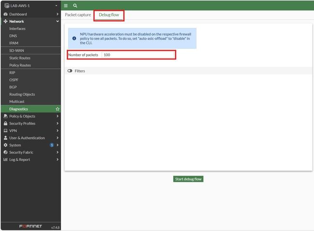
Task: Expand the User & Authentication chevron
Action: (x=58, y=138)
